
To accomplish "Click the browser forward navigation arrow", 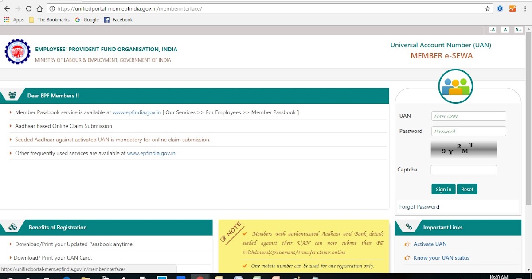I will [x=18, y=8].
